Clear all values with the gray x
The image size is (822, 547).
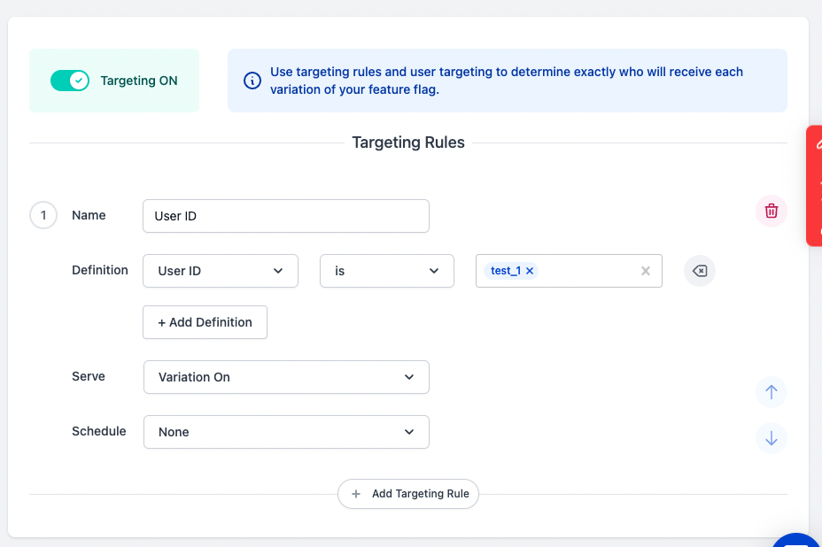[x=646, y=271]
